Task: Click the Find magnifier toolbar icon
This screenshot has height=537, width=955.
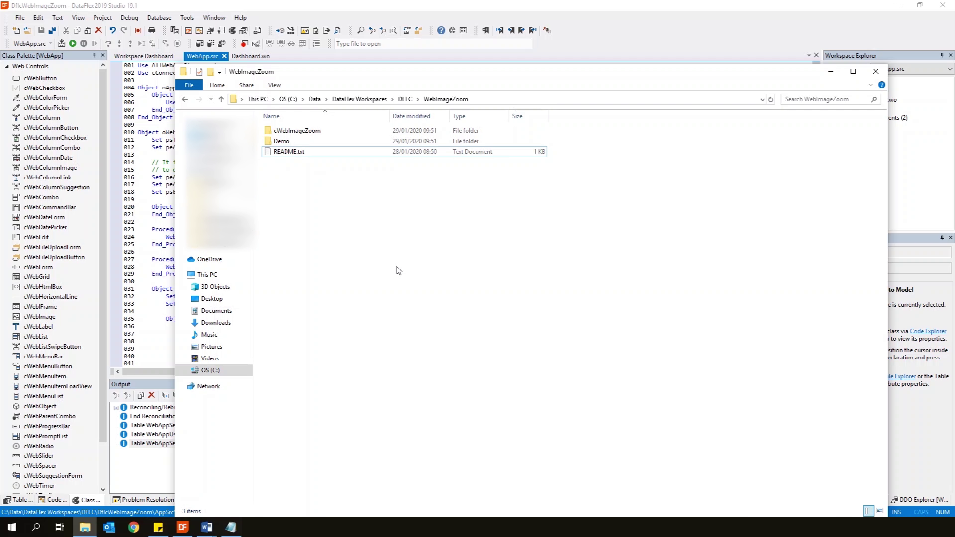Action: coord(361,30)
